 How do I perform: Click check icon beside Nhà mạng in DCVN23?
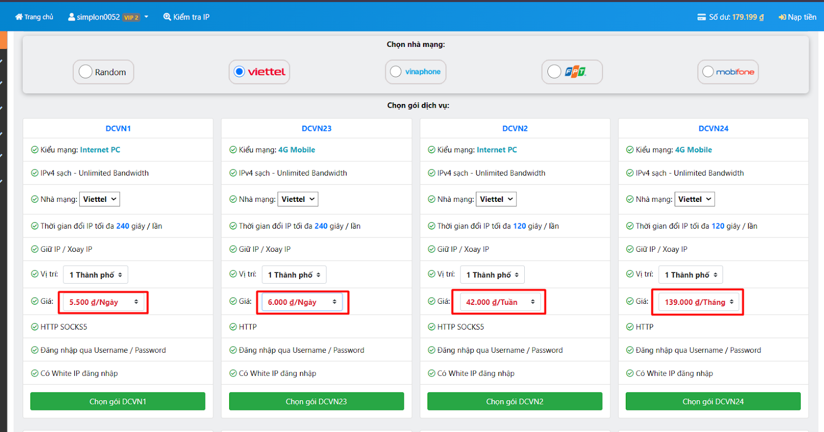coord(233,199)
